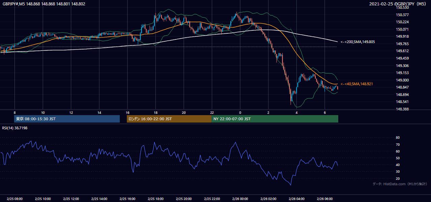Screen dimensions: 431x202
Task: Click price axis value 149.918
Action: tap(402, 36)
